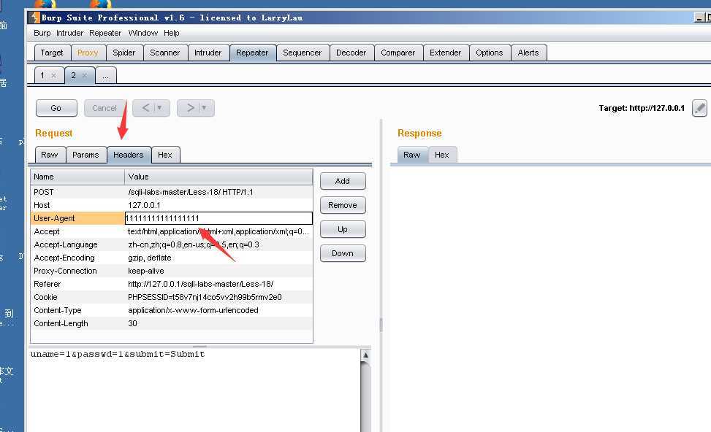Select the Content-Length header row
Screen dimensions: 711x432
[x=172, y=323]
